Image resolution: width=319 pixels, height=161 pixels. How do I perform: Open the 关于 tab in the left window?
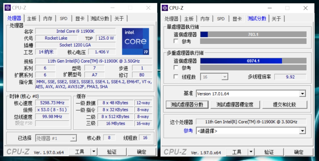coord(119,19)
